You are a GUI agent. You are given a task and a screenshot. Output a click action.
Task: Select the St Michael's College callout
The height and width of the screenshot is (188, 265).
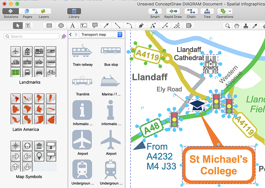(x=219, y=165)
